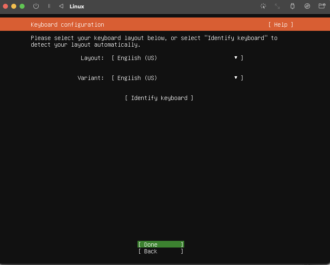This screenshot has width=330, height=265.
Task: Open the shared folder icon
Action: coord(322,6)
